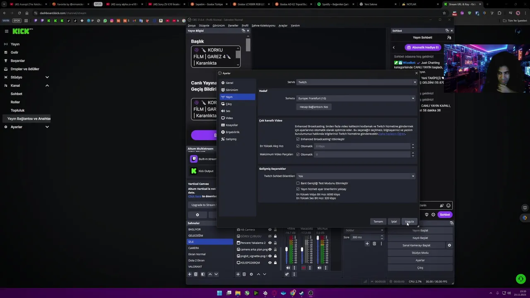Click Stüdyo Modu button

tap(420, 253)
